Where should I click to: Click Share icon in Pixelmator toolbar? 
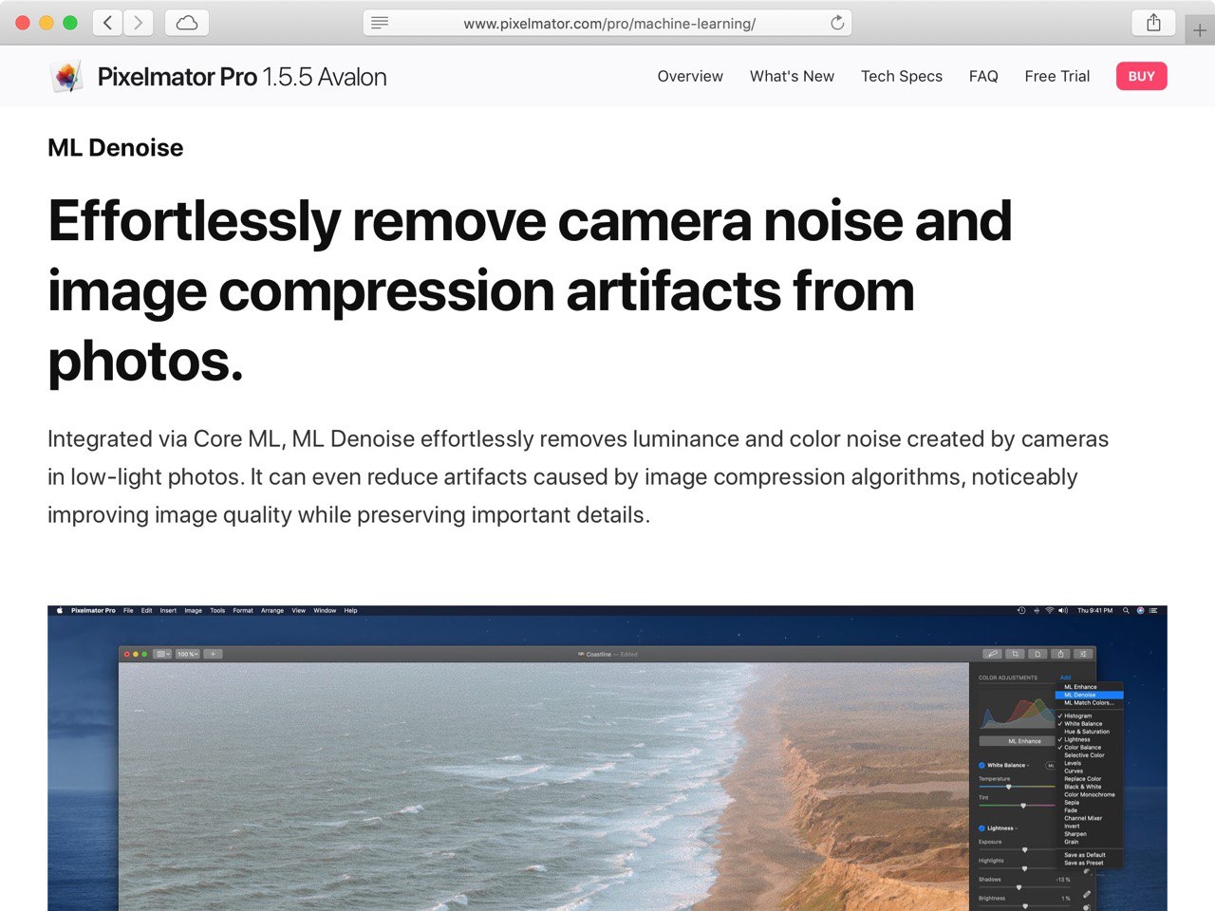coord(1060,654)
